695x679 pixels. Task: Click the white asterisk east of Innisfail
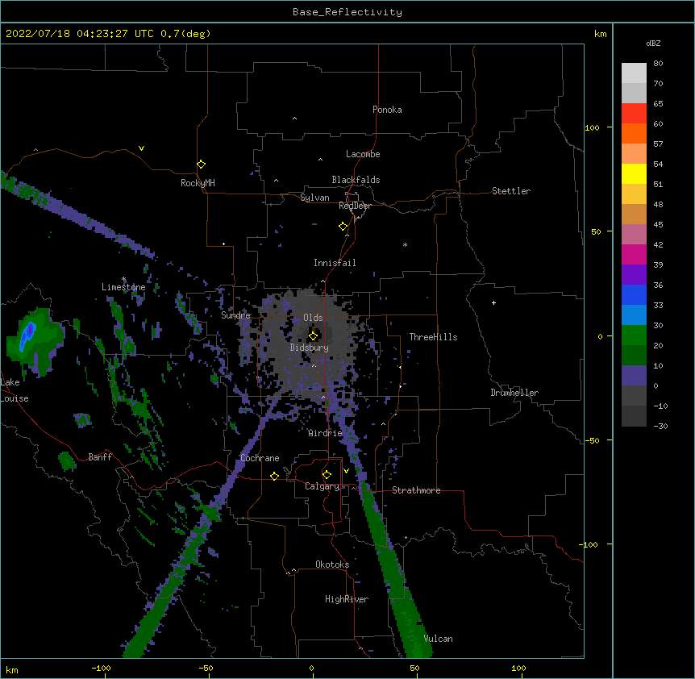coord(405,244)
